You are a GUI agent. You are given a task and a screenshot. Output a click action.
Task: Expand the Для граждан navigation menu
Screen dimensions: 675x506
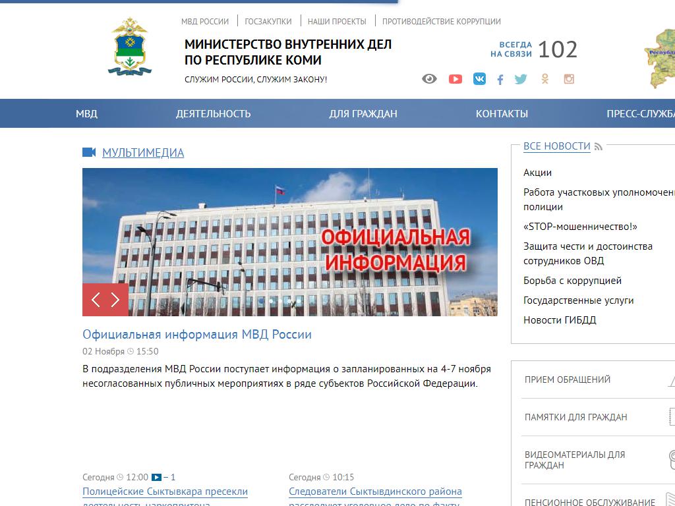[363, 113]
